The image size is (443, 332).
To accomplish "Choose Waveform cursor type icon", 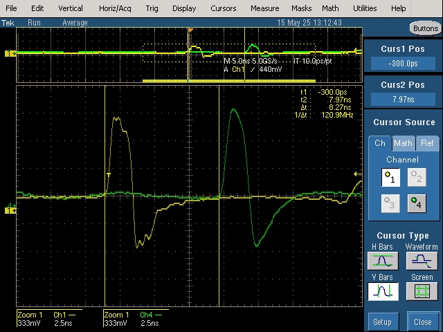I will pyautogui.click(x=422, y=261).
